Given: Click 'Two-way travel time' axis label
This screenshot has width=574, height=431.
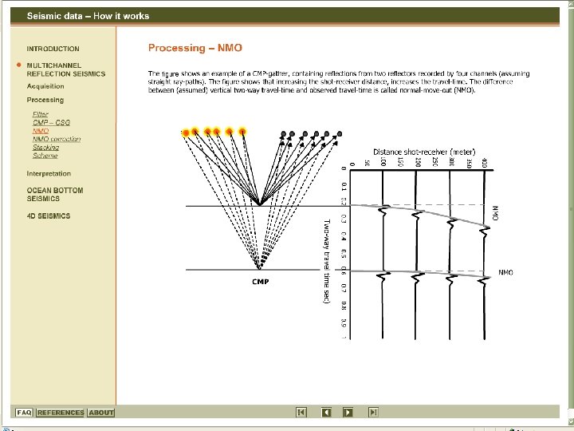Looking at the screenshot, I should tap(327, 261).
